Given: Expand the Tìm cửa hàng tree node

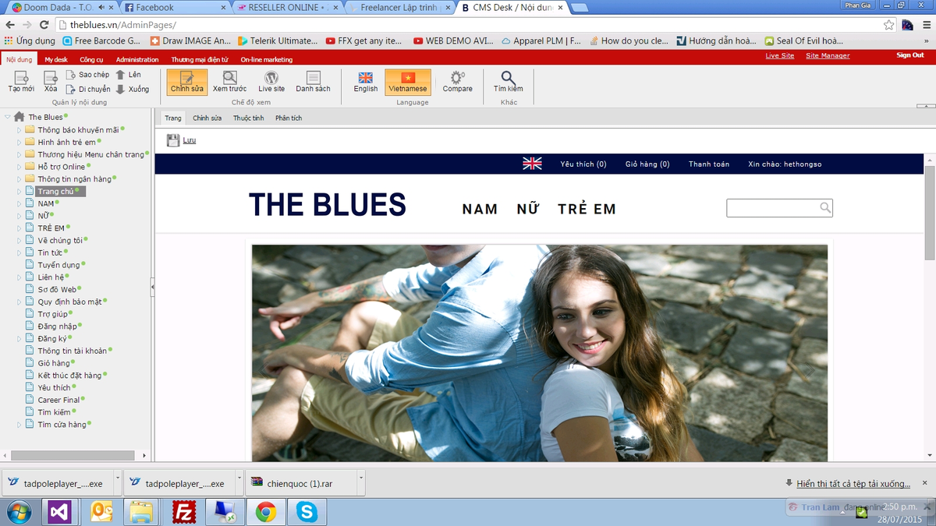Looking at the screenshot, I should (19, 425).
